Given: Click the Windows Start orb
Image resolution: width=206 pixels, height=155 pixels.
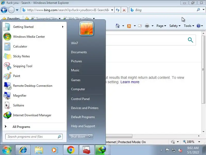Looking at the screenshot, I should [x=7, y=150].
